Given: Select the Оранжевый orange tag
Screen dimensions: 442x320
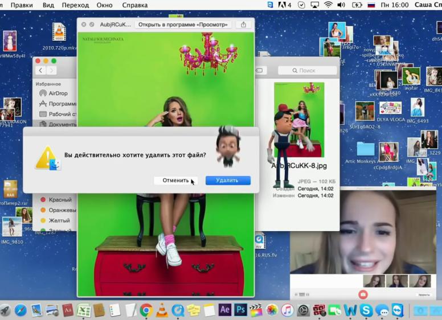Looking at the screenshot, I should point(58,210).
